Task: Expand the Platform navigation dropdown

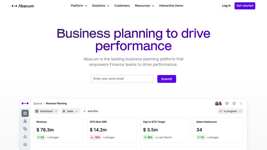Action: pos(79,6)
